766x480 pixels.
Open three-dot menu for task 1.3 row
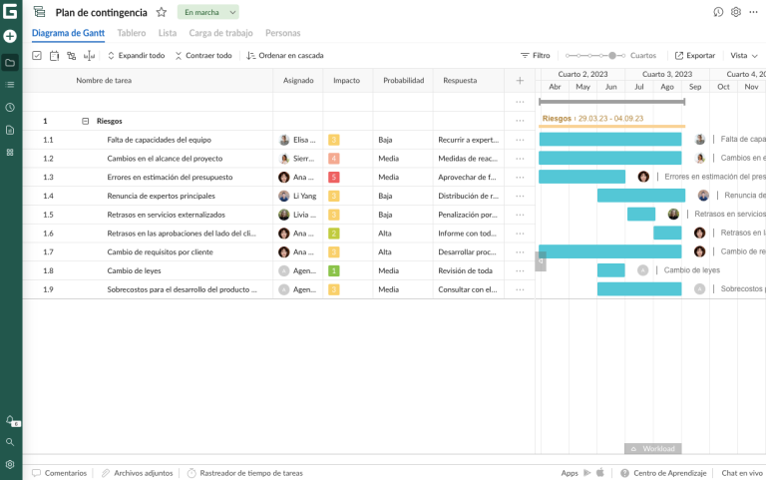(x=519, y=177)
